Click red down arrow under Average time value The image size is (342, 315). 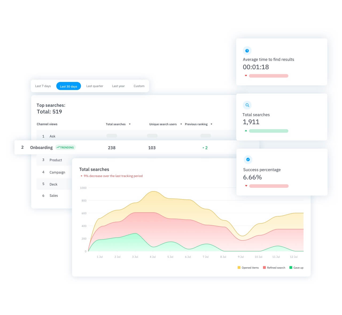pyautogui.click(x=246, y=76)
